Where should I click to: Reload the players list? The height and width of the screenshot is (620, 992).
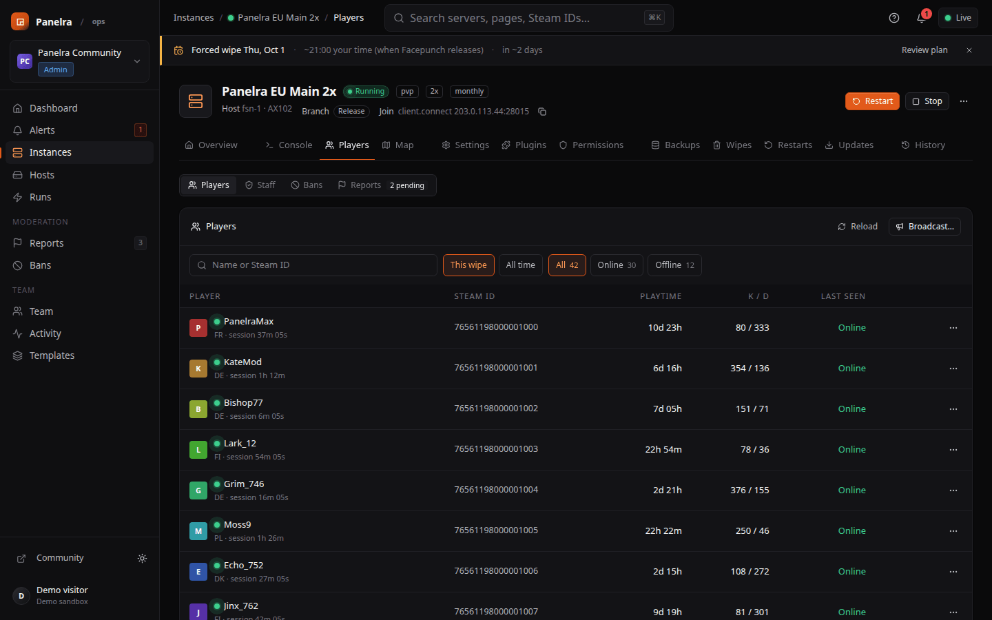[858, 227]
